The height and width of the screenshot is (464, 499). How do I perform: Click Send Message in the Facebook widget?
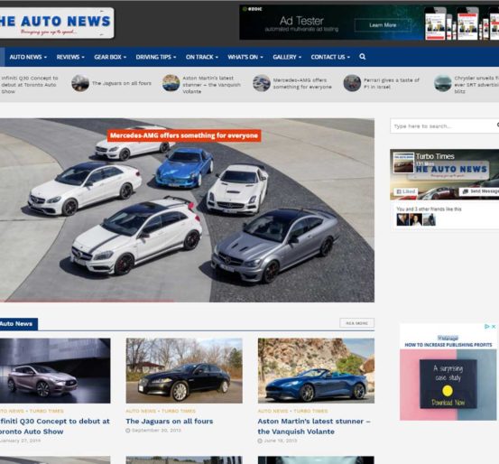point(479,191)
